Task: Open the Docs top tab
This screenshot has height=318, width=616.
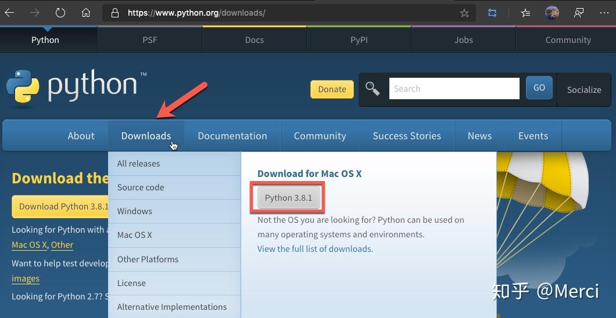Action: (254, 40)
